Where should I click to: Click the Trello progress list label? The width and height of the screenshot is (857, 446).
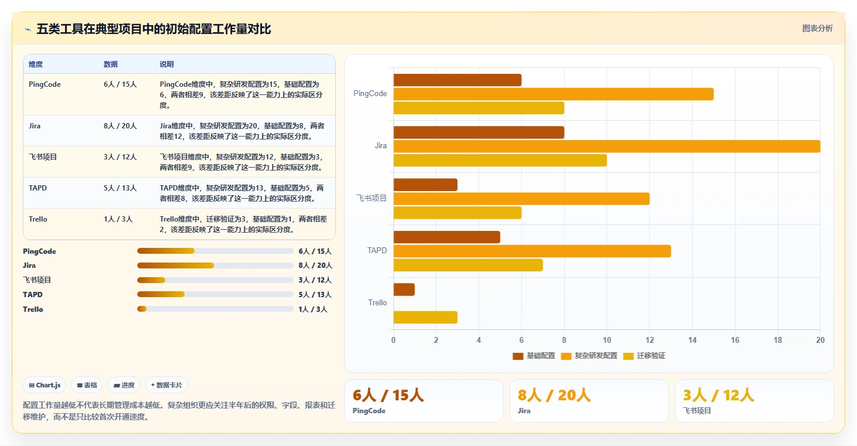33,309
